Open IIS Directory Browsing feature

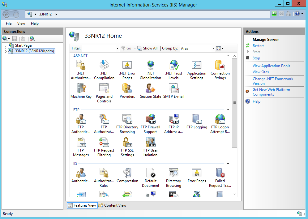[174, 178]
